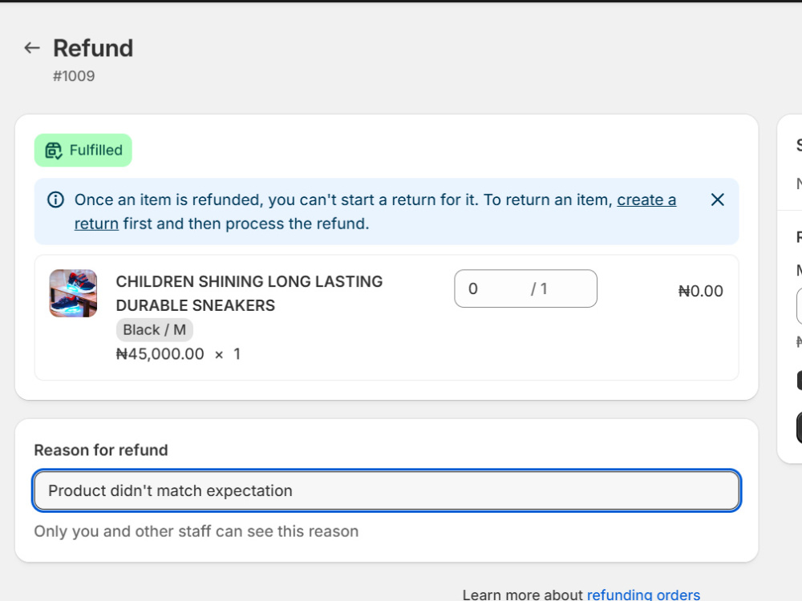
Task: Click the staff-only visibility helper text
Action: pyautogui.click(x=196, y=531)
